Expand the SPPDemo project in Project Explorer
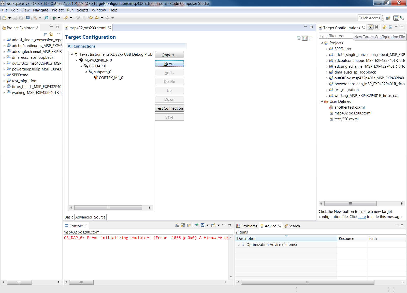407x293 pixels. click(x=4, y=75)
